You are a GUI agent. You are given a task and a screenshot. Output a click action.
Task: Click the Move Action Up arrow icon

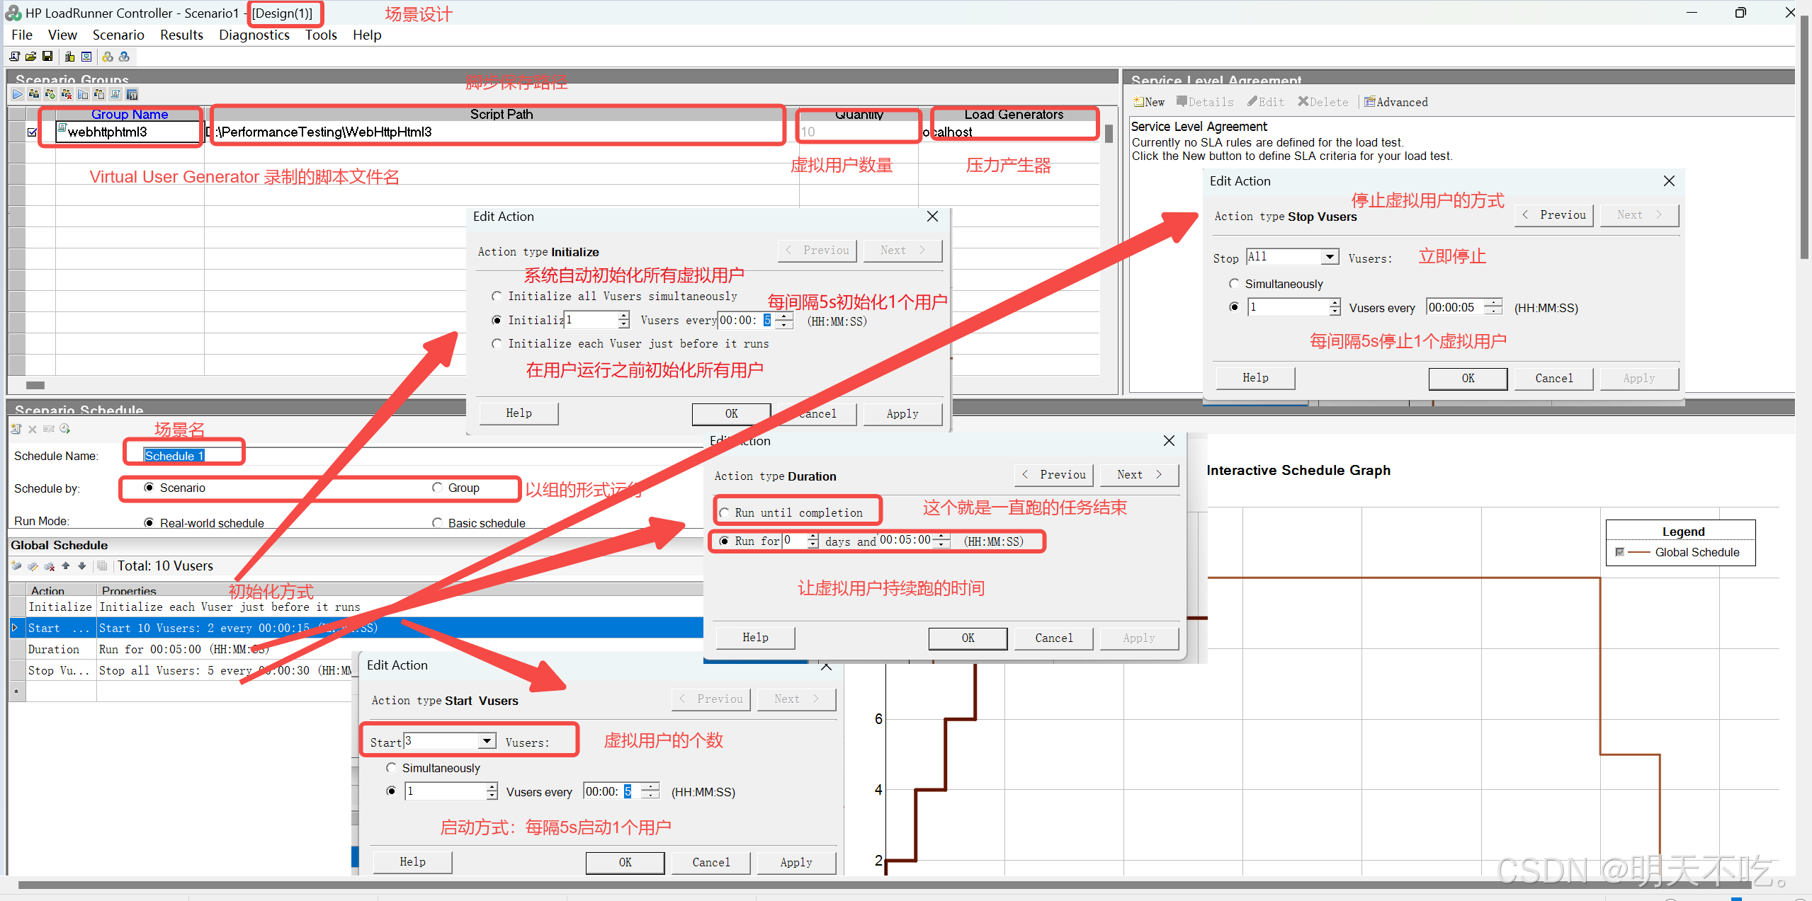click(65, 566)
